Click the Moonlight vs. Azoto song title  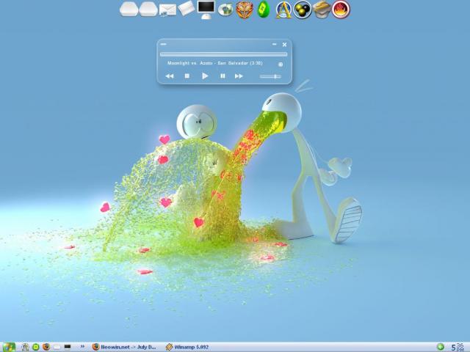[215, 63]
